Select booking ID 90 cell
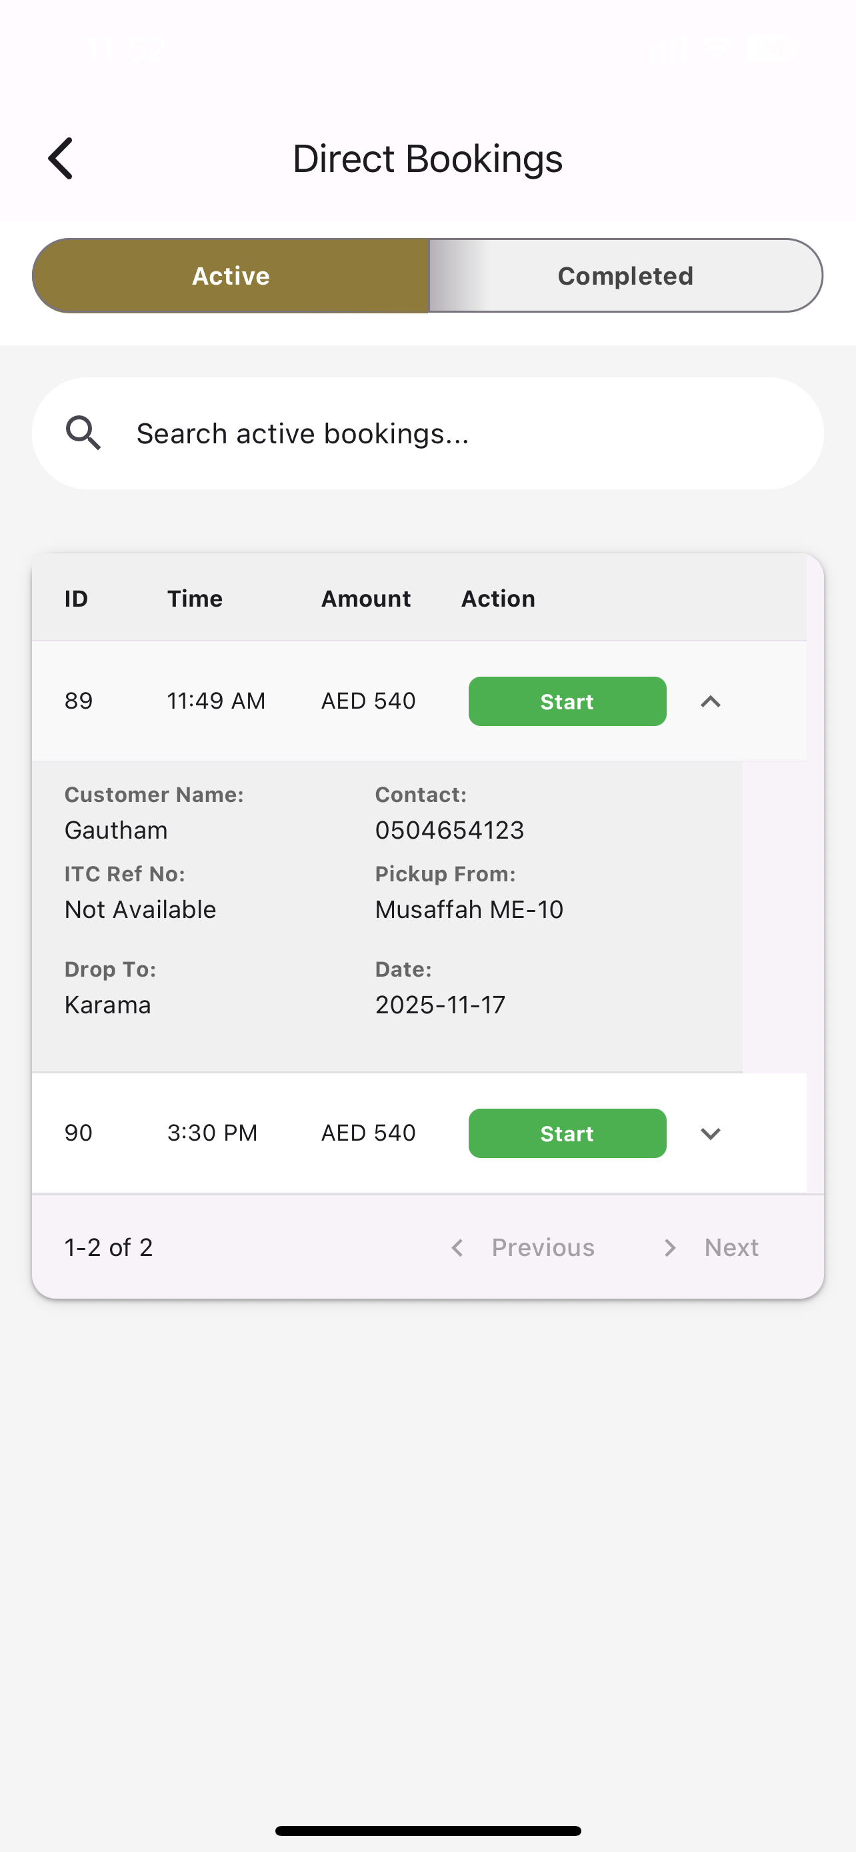Image resolution: width=856 pixels, height=1852 pixels. tap(79, 1133)
